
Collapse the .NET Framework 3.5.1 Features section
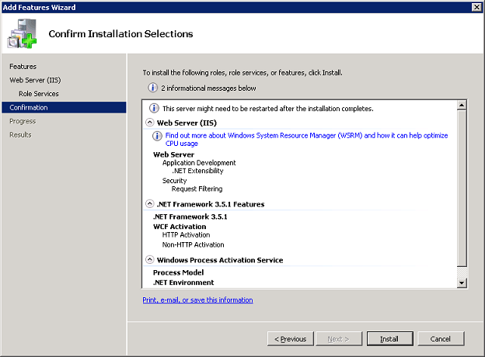[150, 204]
